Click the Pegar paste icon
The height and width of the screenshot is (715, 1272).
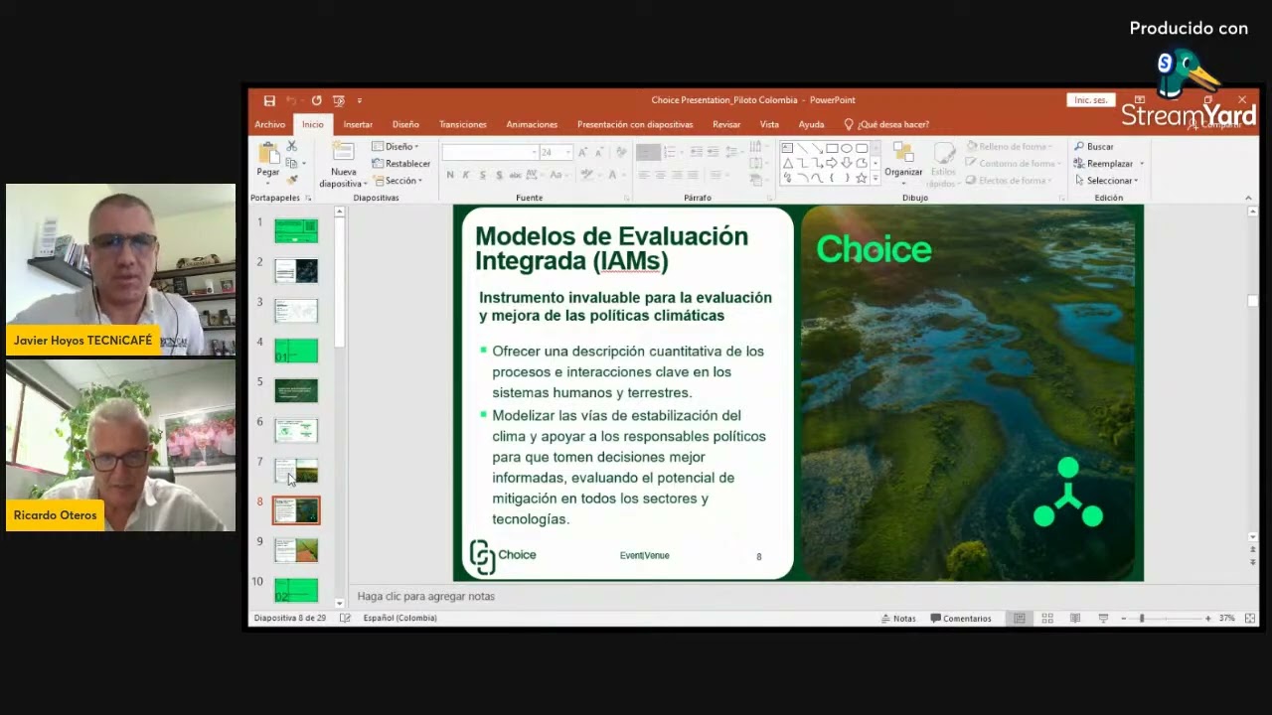pos(268,153)
